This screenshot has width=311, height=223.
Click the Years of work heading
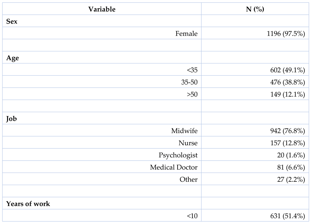tap(28, 204)
